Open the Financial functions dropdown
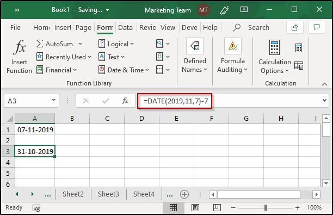This screenshot has height=215, width=333. (x=56, y=70)
